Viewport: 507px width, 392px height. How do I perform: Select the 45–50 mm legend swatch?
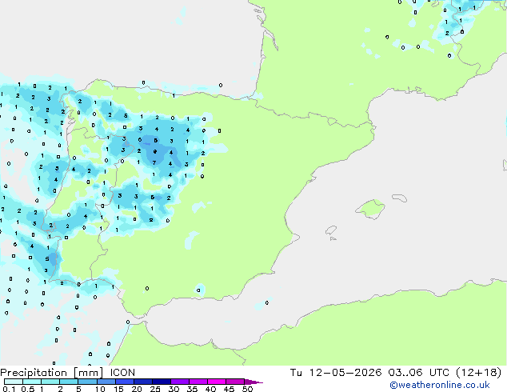point(235,382)
